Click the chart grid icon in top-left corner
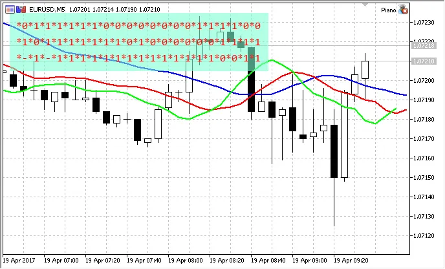Viewport: 445px width, 269px height. [8, 10]
